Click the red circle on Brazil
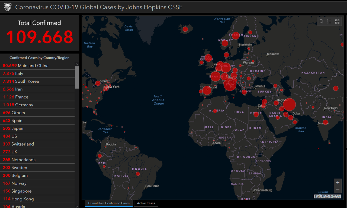Image resolution: width=347 pixels, height=208 pixels. tap(138, 174)
